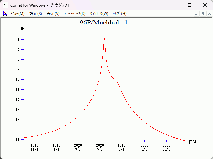Open the データベース(D) database menu

pos(75,14)
